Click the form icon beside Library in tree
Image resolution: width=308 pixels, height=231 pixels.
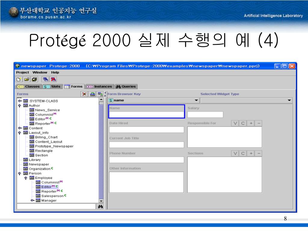click(x=26, y=160)
